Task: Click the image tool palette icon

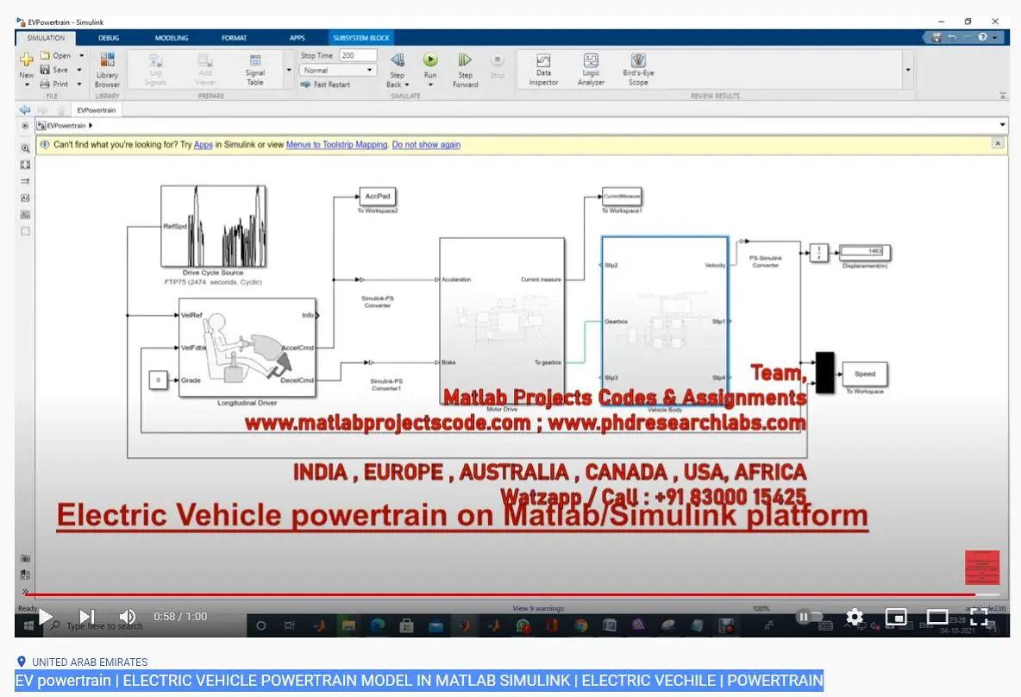Action: (25, 214)
